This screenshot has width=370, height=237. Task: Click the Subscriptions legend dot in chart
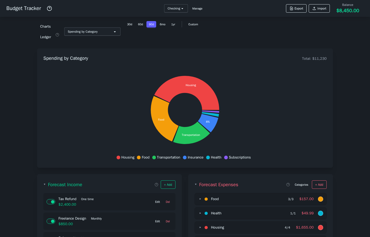tap(226, 157)
